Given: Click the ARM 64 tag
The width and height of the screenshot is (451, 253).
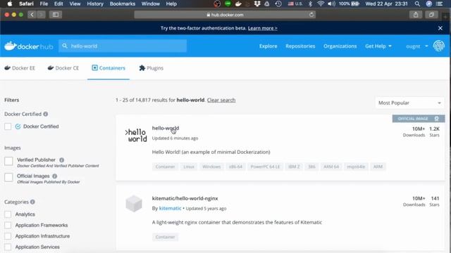Looking at the screenshot, I should (331, 167).
